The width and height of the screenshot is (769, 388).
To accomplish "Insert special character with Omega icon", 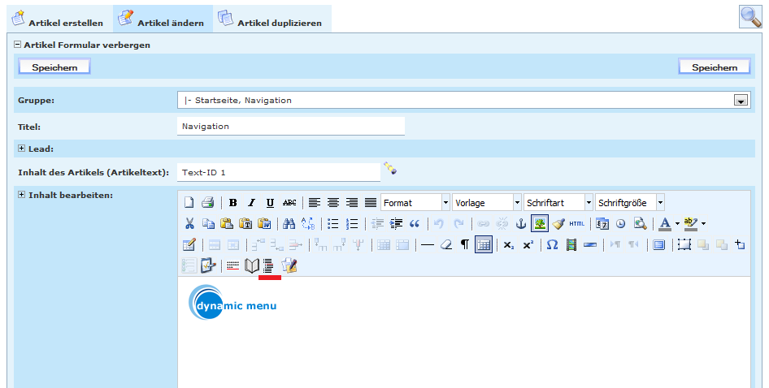I will [552, 245].
